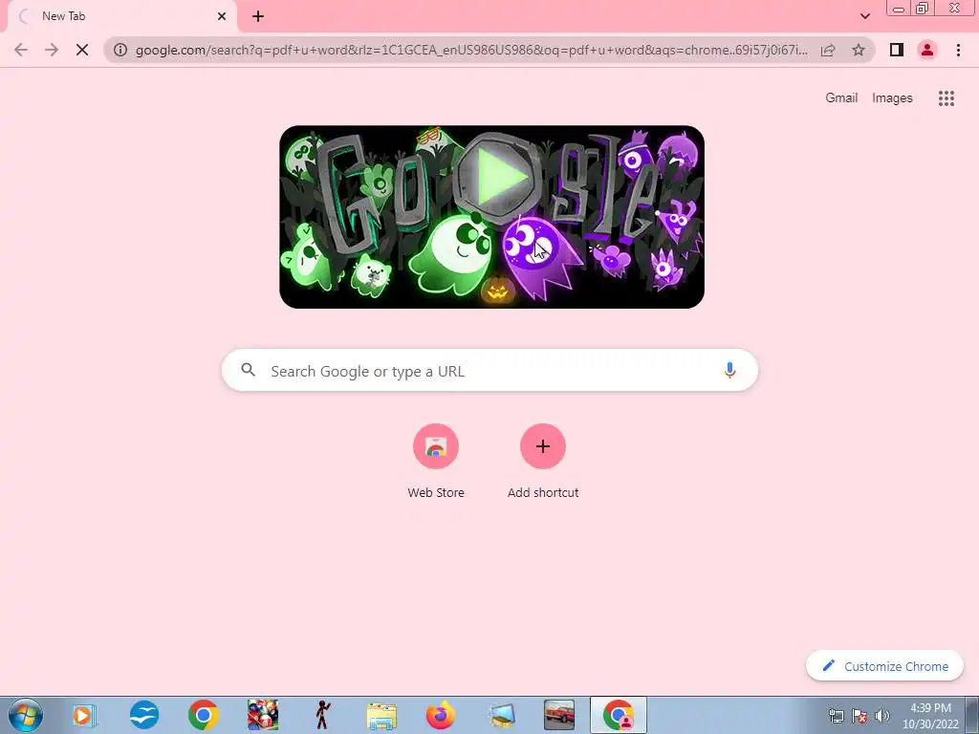The width and height of the screenshot is (979, 734).
Task: Open a new browser tab
Action: [258, 16]
